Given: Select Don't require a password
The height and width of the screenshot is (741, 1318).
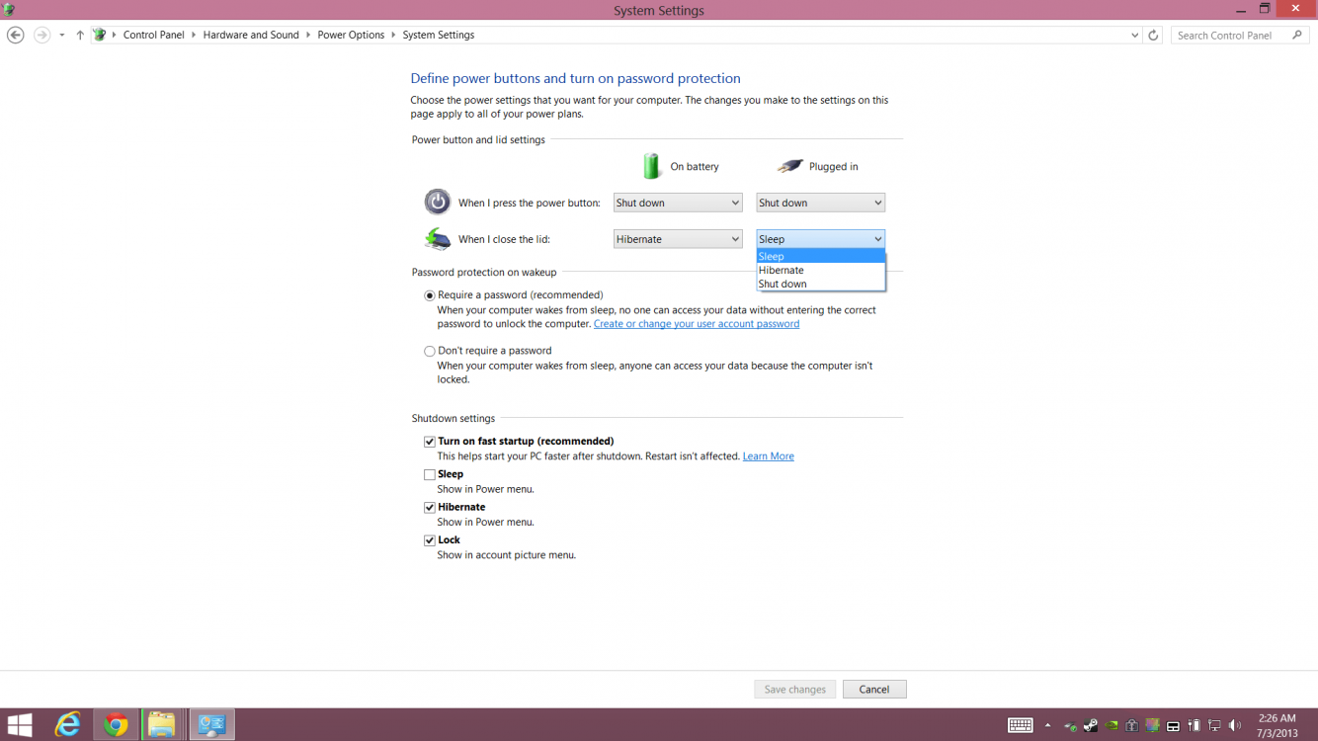Looking at the screenshot, I should [x=430, y=351].
